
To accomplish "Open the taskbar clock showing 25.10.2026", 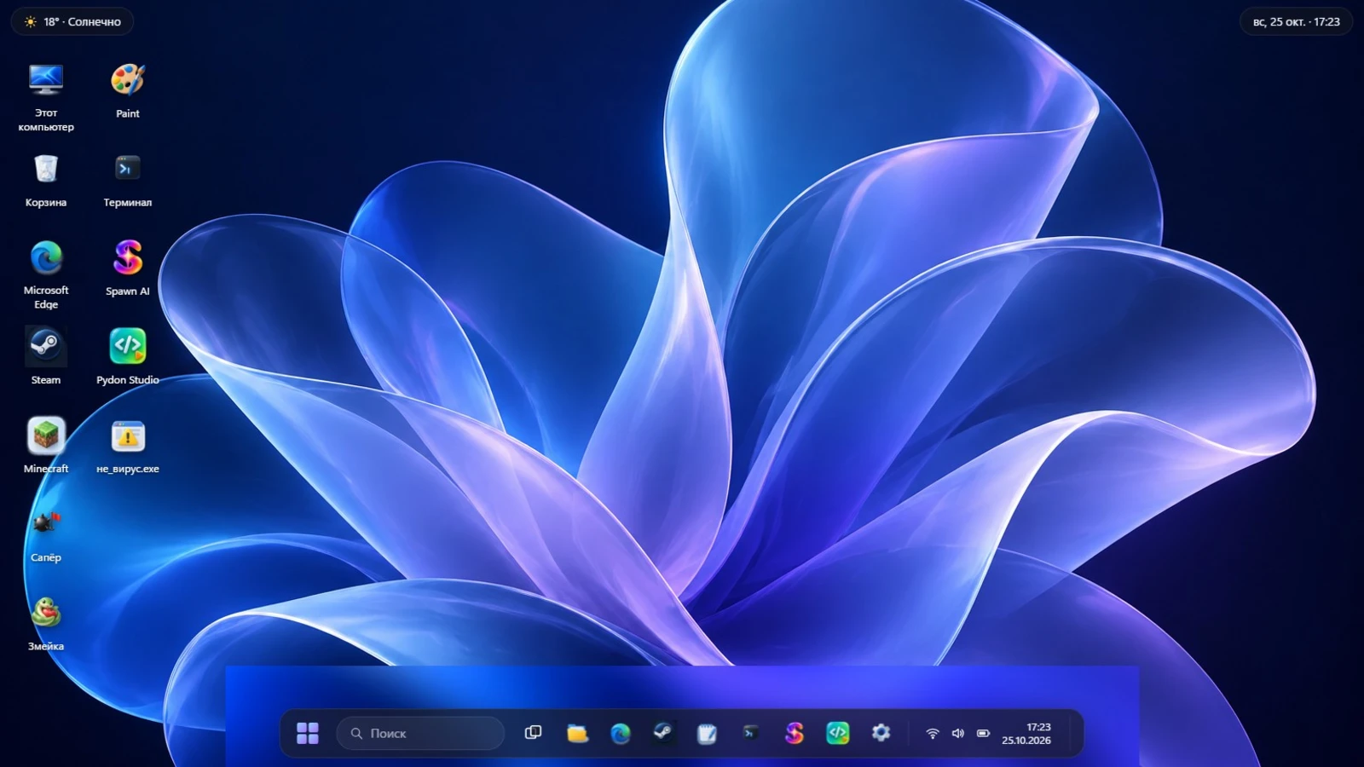I will pos(1026,733).
